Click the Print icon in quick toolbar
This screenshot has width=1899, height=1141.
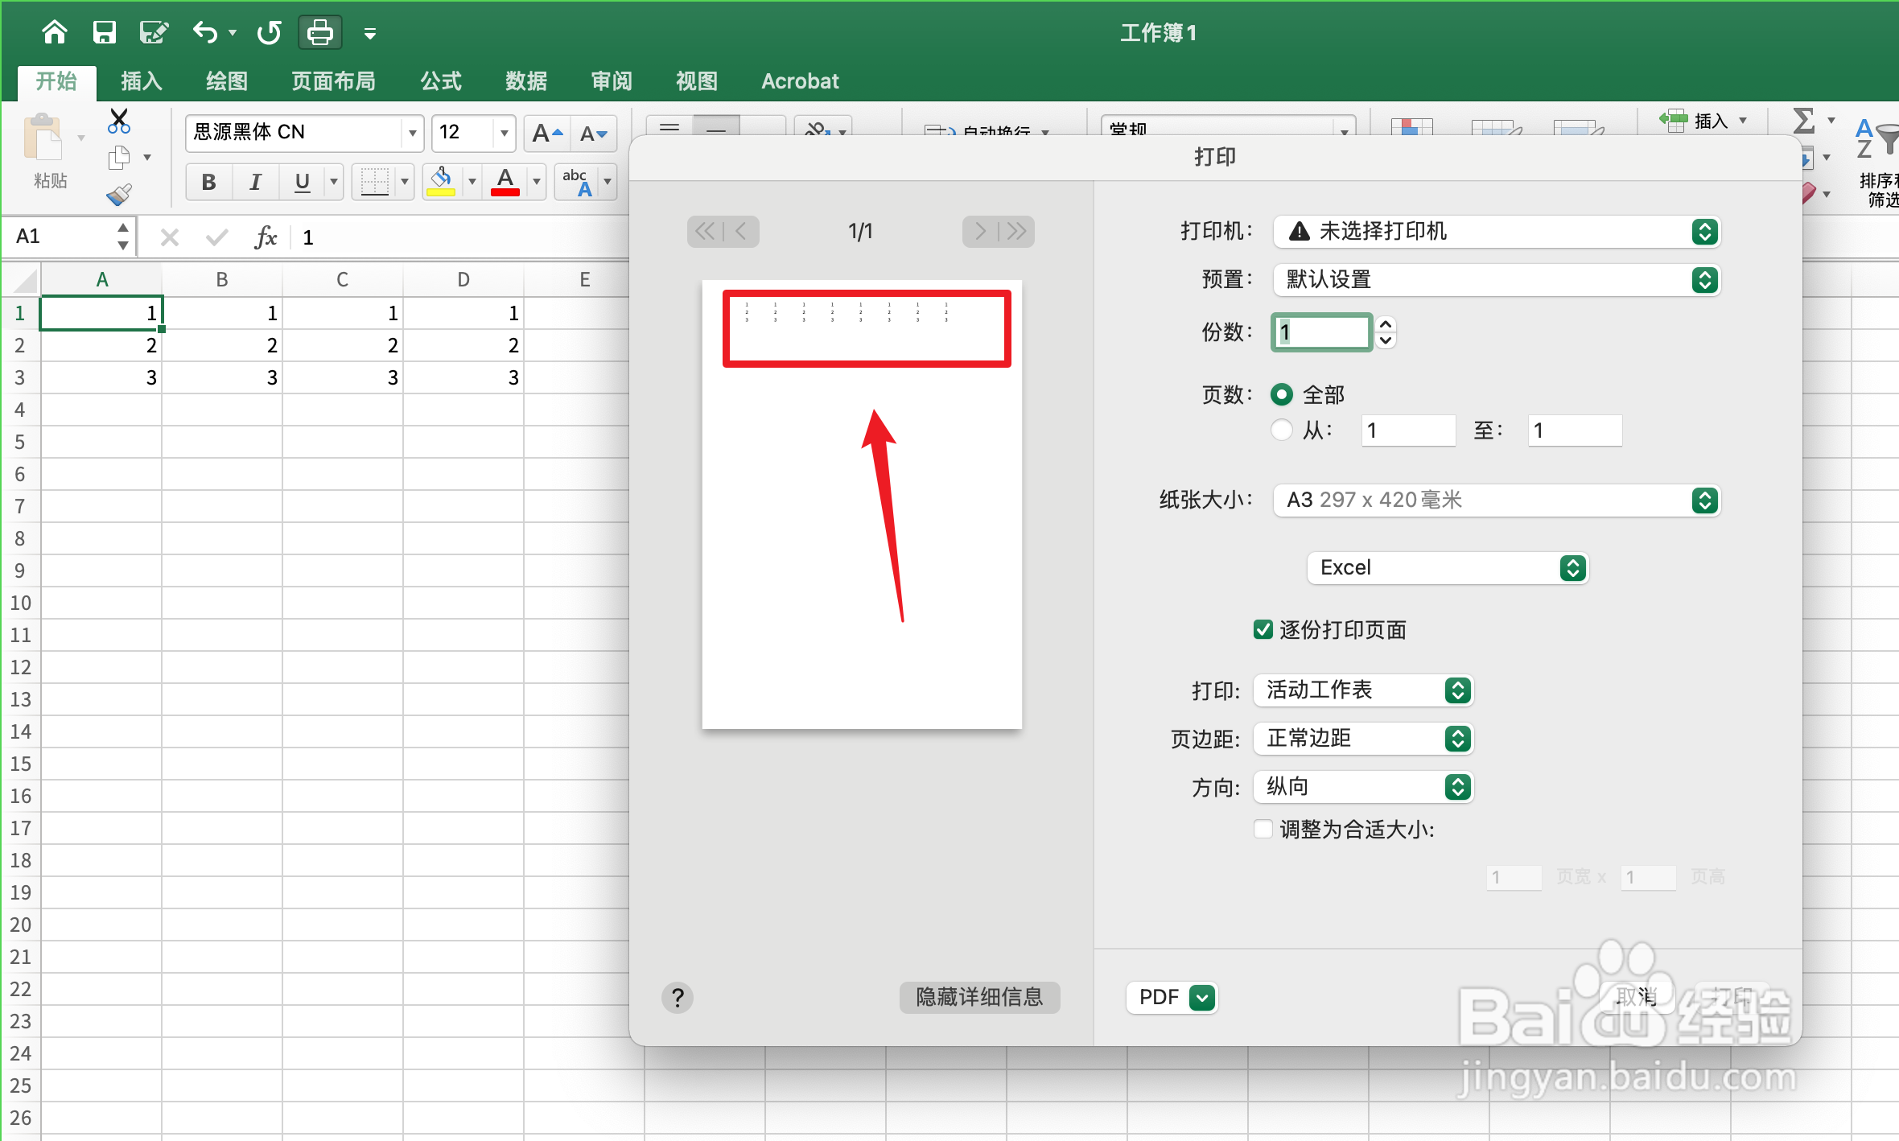point(319,32)
